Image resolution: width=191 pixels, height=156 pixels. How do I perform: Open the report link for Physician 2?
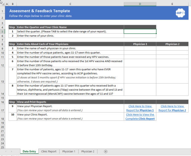[172, 108]
